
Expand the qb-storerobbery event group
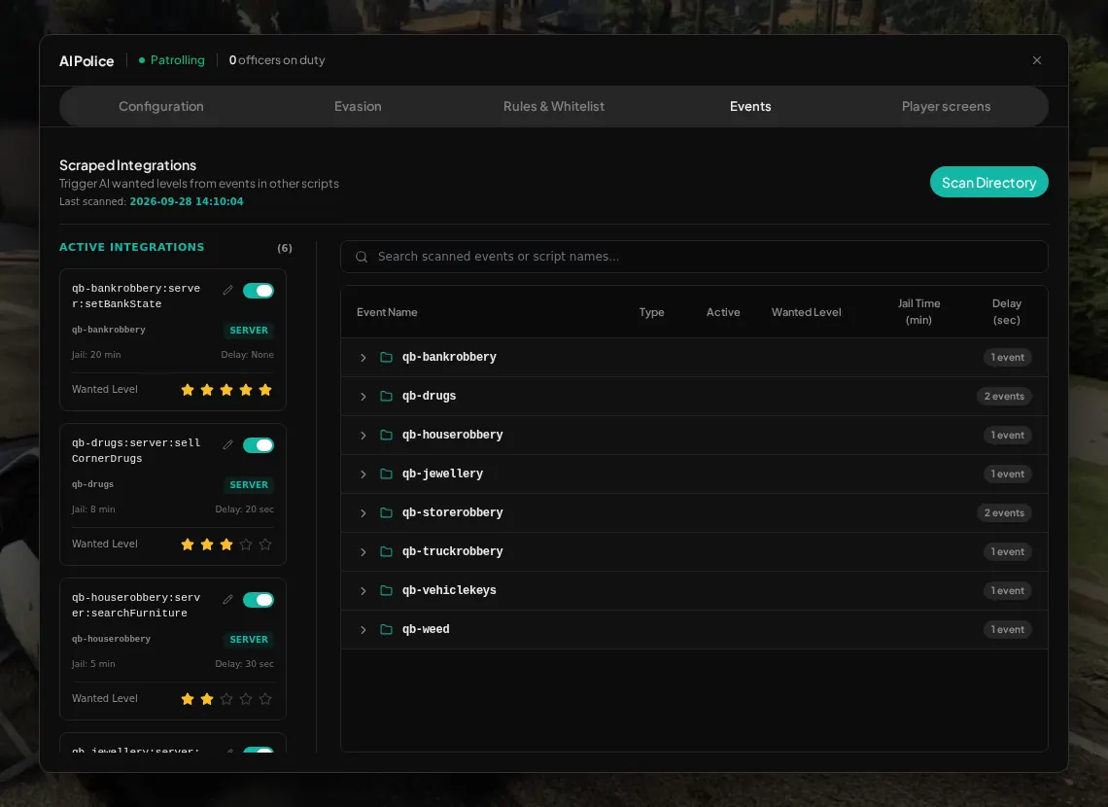(x=364, y=513)
